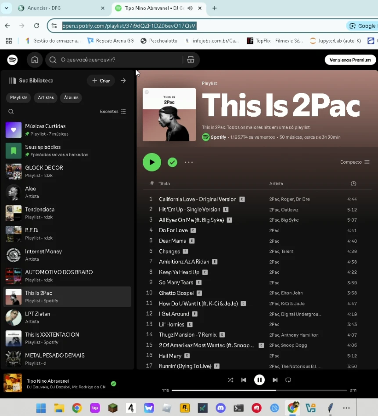Go to the previous track

(244, 380)
